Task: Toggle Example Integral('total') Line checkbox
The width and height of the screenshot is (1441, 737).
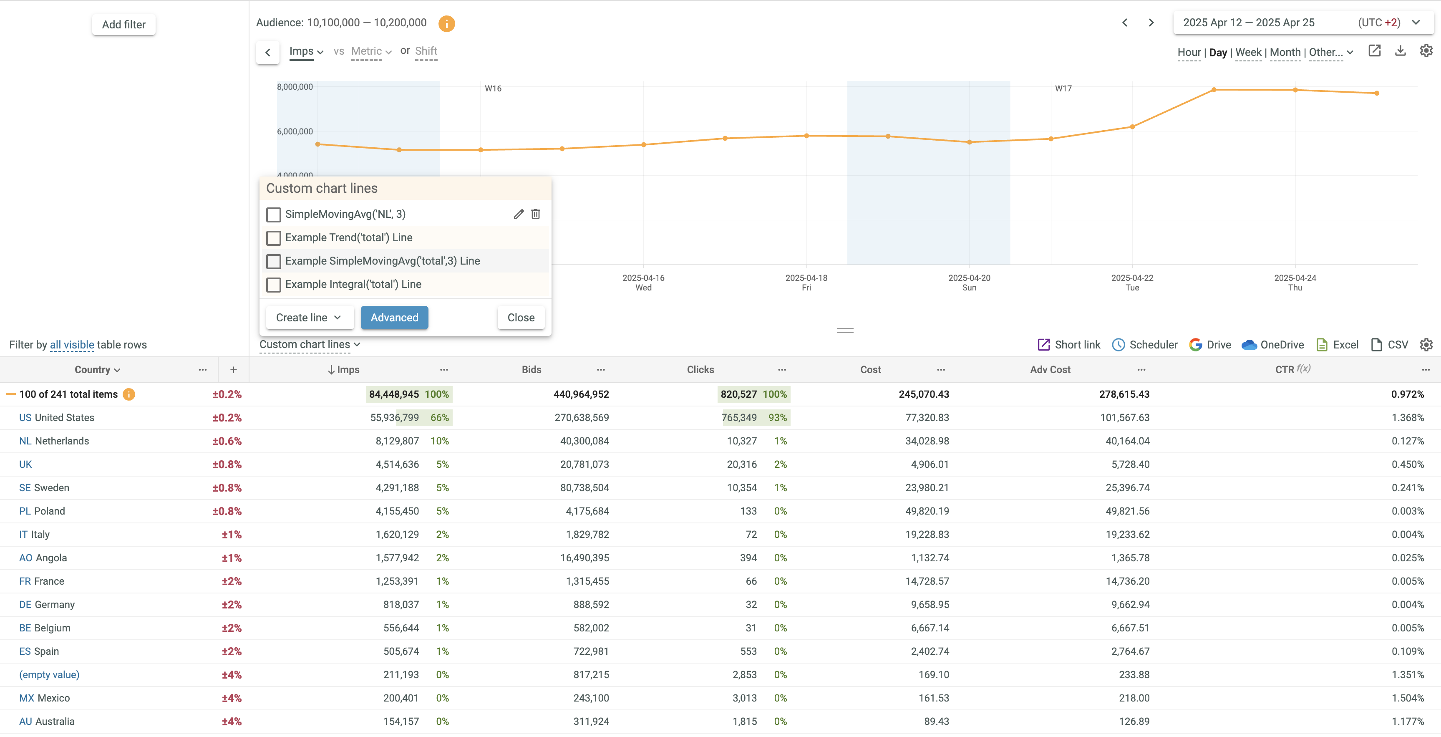Action: point(274,285)
